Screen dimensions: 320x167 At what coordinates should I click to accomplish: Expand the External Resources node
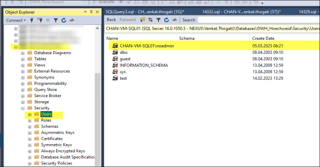click(x=23, y=71)
